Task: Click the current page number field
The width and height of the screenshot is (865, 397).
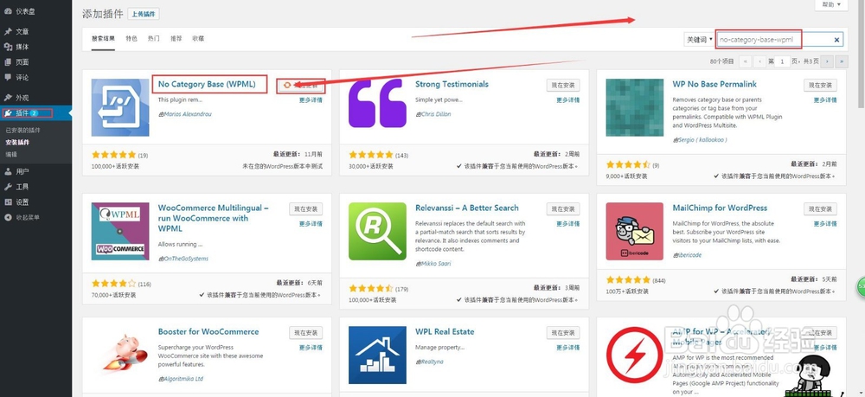Action: (x=782, y=61)
